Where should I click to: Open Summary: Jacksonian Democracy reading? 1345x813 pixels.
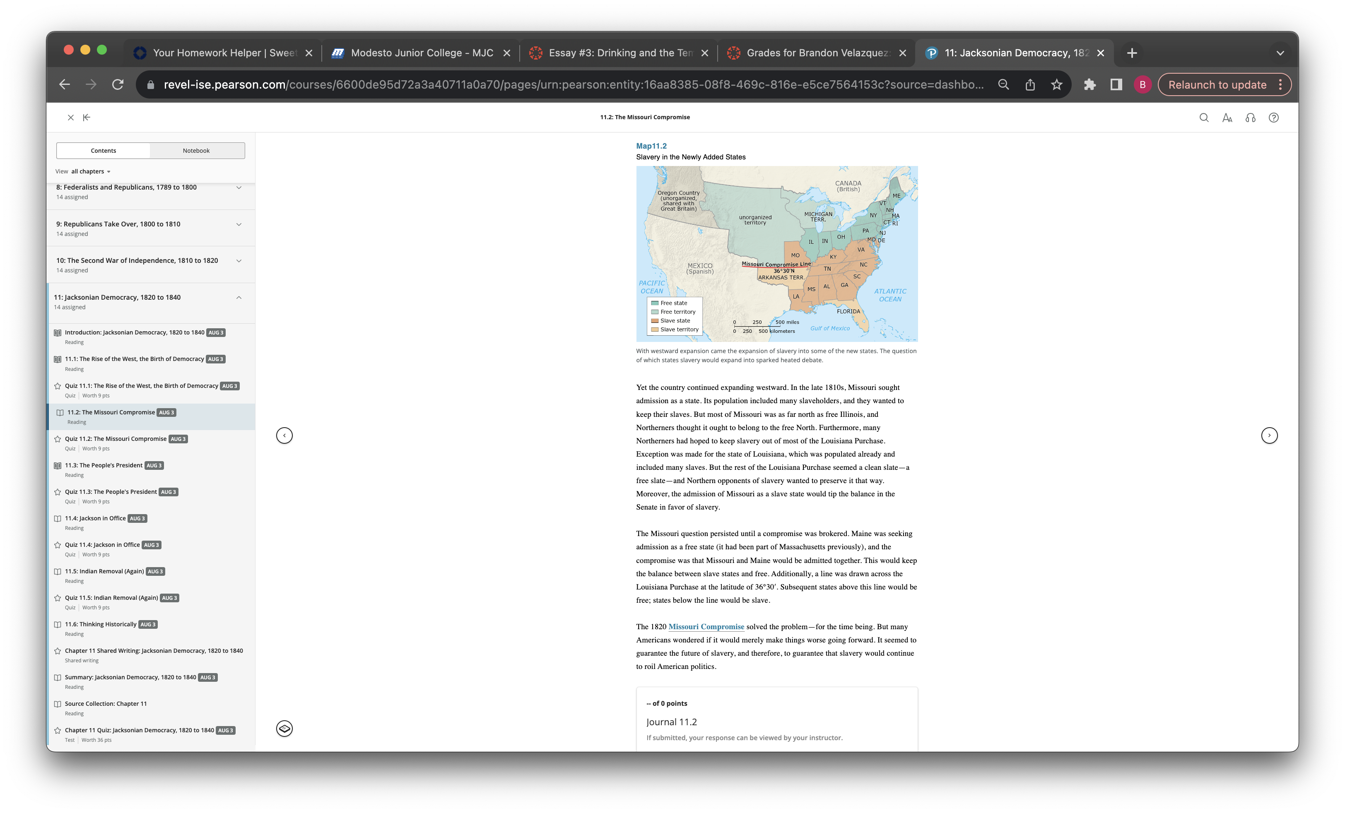coord(130,677)
